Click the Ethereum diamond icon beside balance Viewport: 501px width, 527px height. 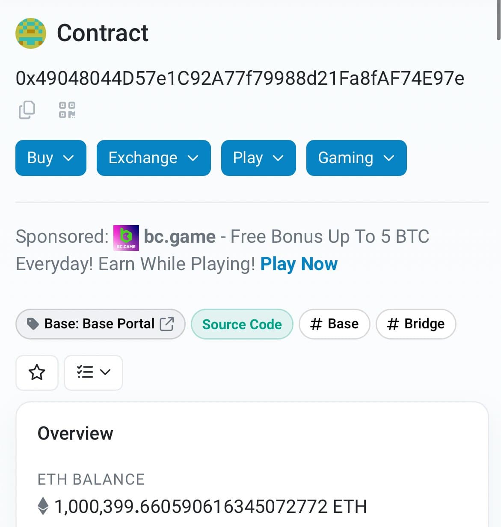[x=43, y=506]
